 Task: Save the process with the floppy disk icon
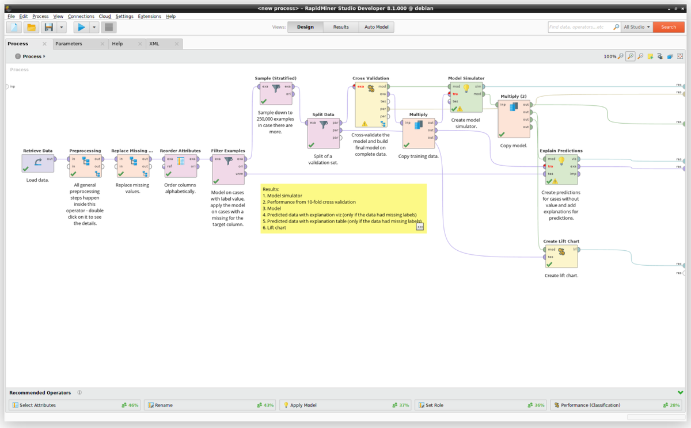49,27
